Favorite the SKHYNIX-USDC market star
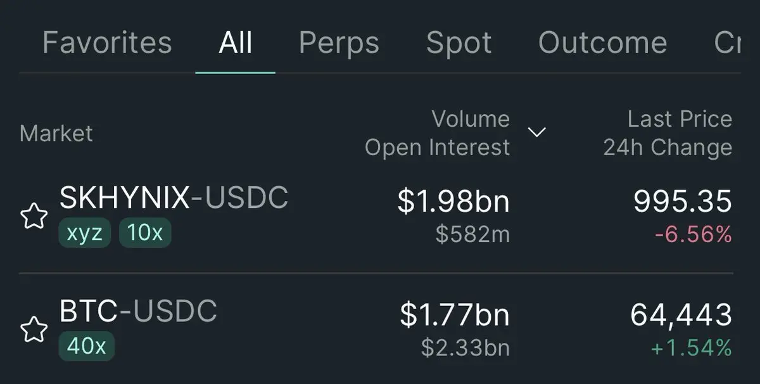 click(x=34, y=217)
